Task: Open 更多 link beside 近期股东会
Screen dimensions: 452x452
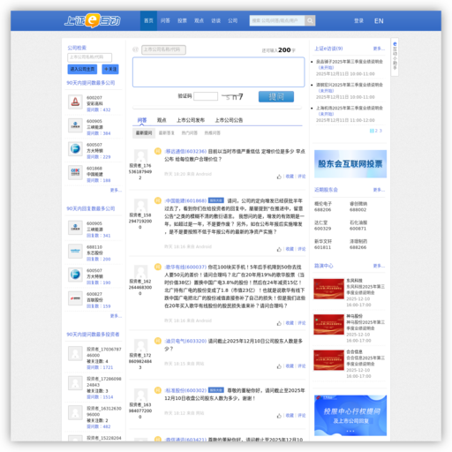Action: (x=379, y=190)
